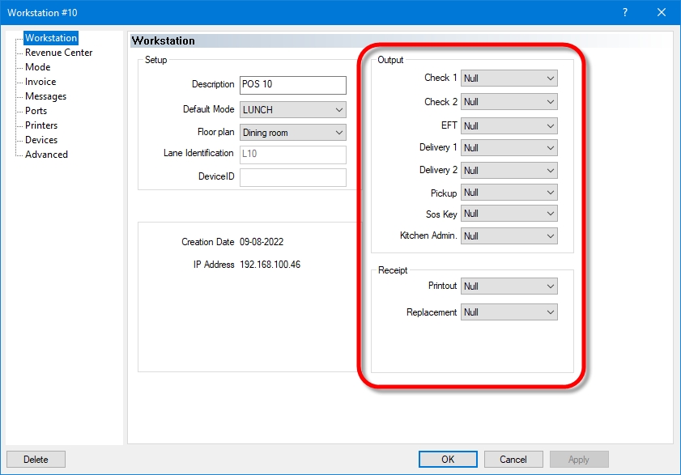This screenshot has height=475, width=681.
Task: Expand the Kitchen Admin. dropdown
Action: 509,236
